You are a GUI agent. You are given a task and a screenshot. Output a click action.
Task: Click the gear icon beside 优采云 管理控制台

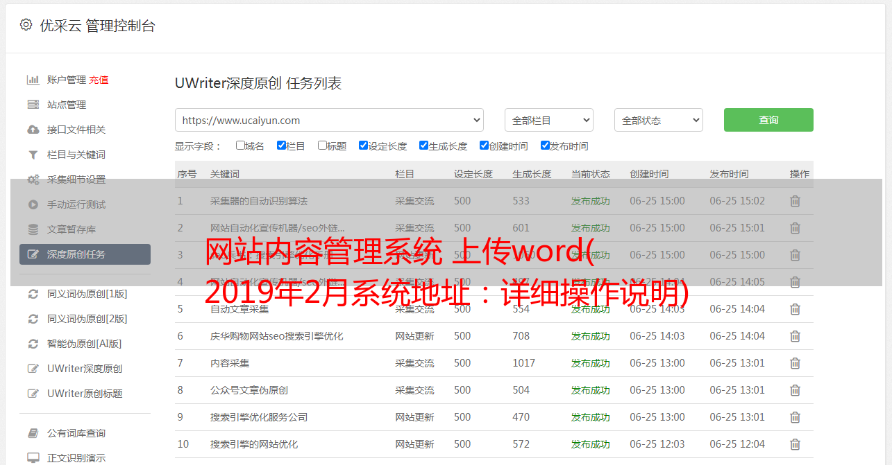26,25
